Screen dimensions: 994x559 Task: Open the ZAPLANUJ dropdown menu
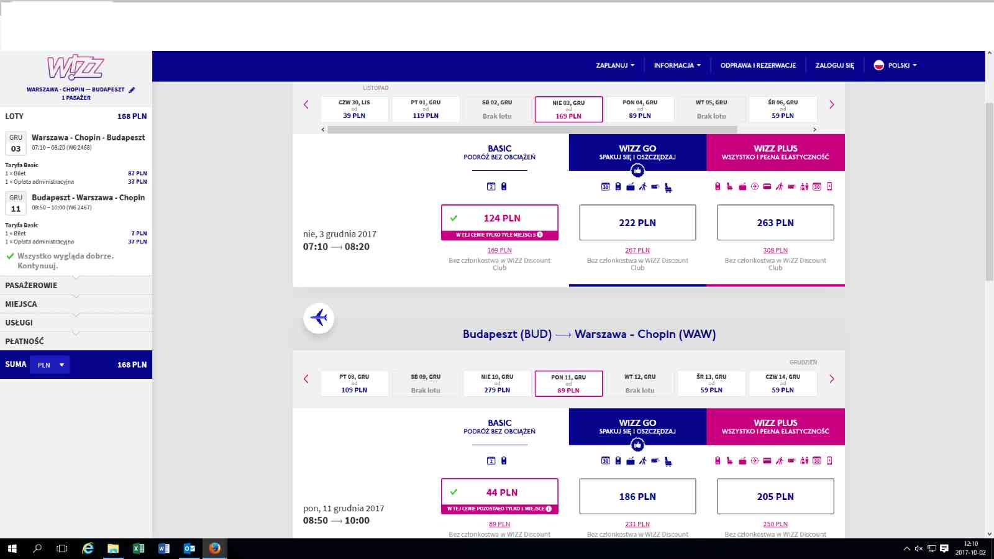pyautogui.click(x=615, y=65)
